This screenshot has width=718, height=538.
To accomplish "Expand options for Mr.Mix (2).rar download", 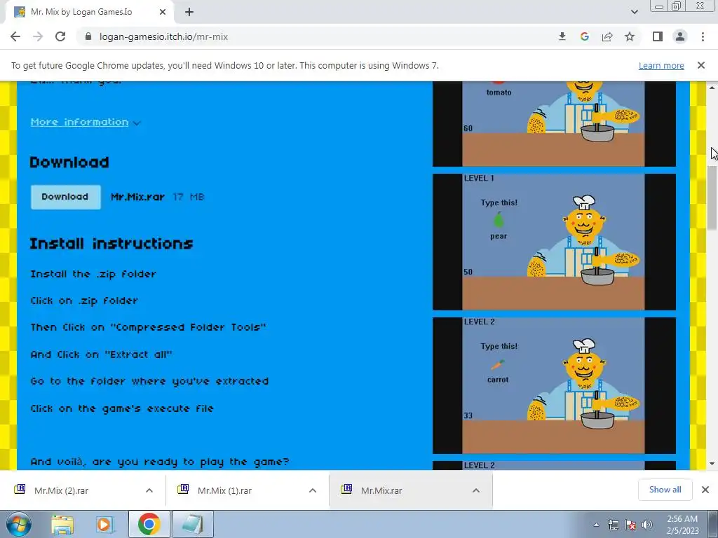I will click(x=149, y=490).
